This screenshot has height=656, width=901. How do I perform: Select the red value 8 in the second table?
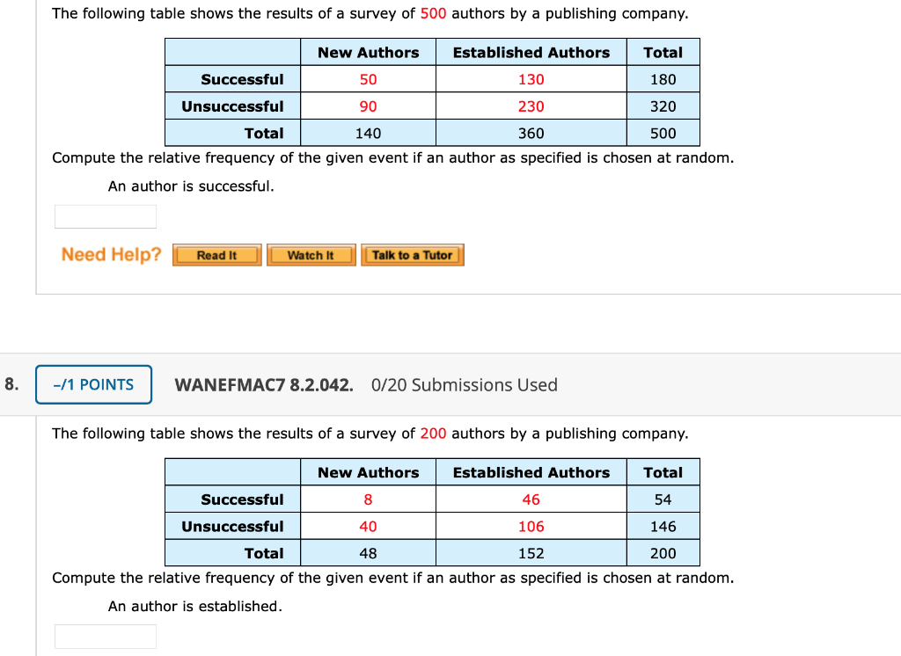pos(368,499)
